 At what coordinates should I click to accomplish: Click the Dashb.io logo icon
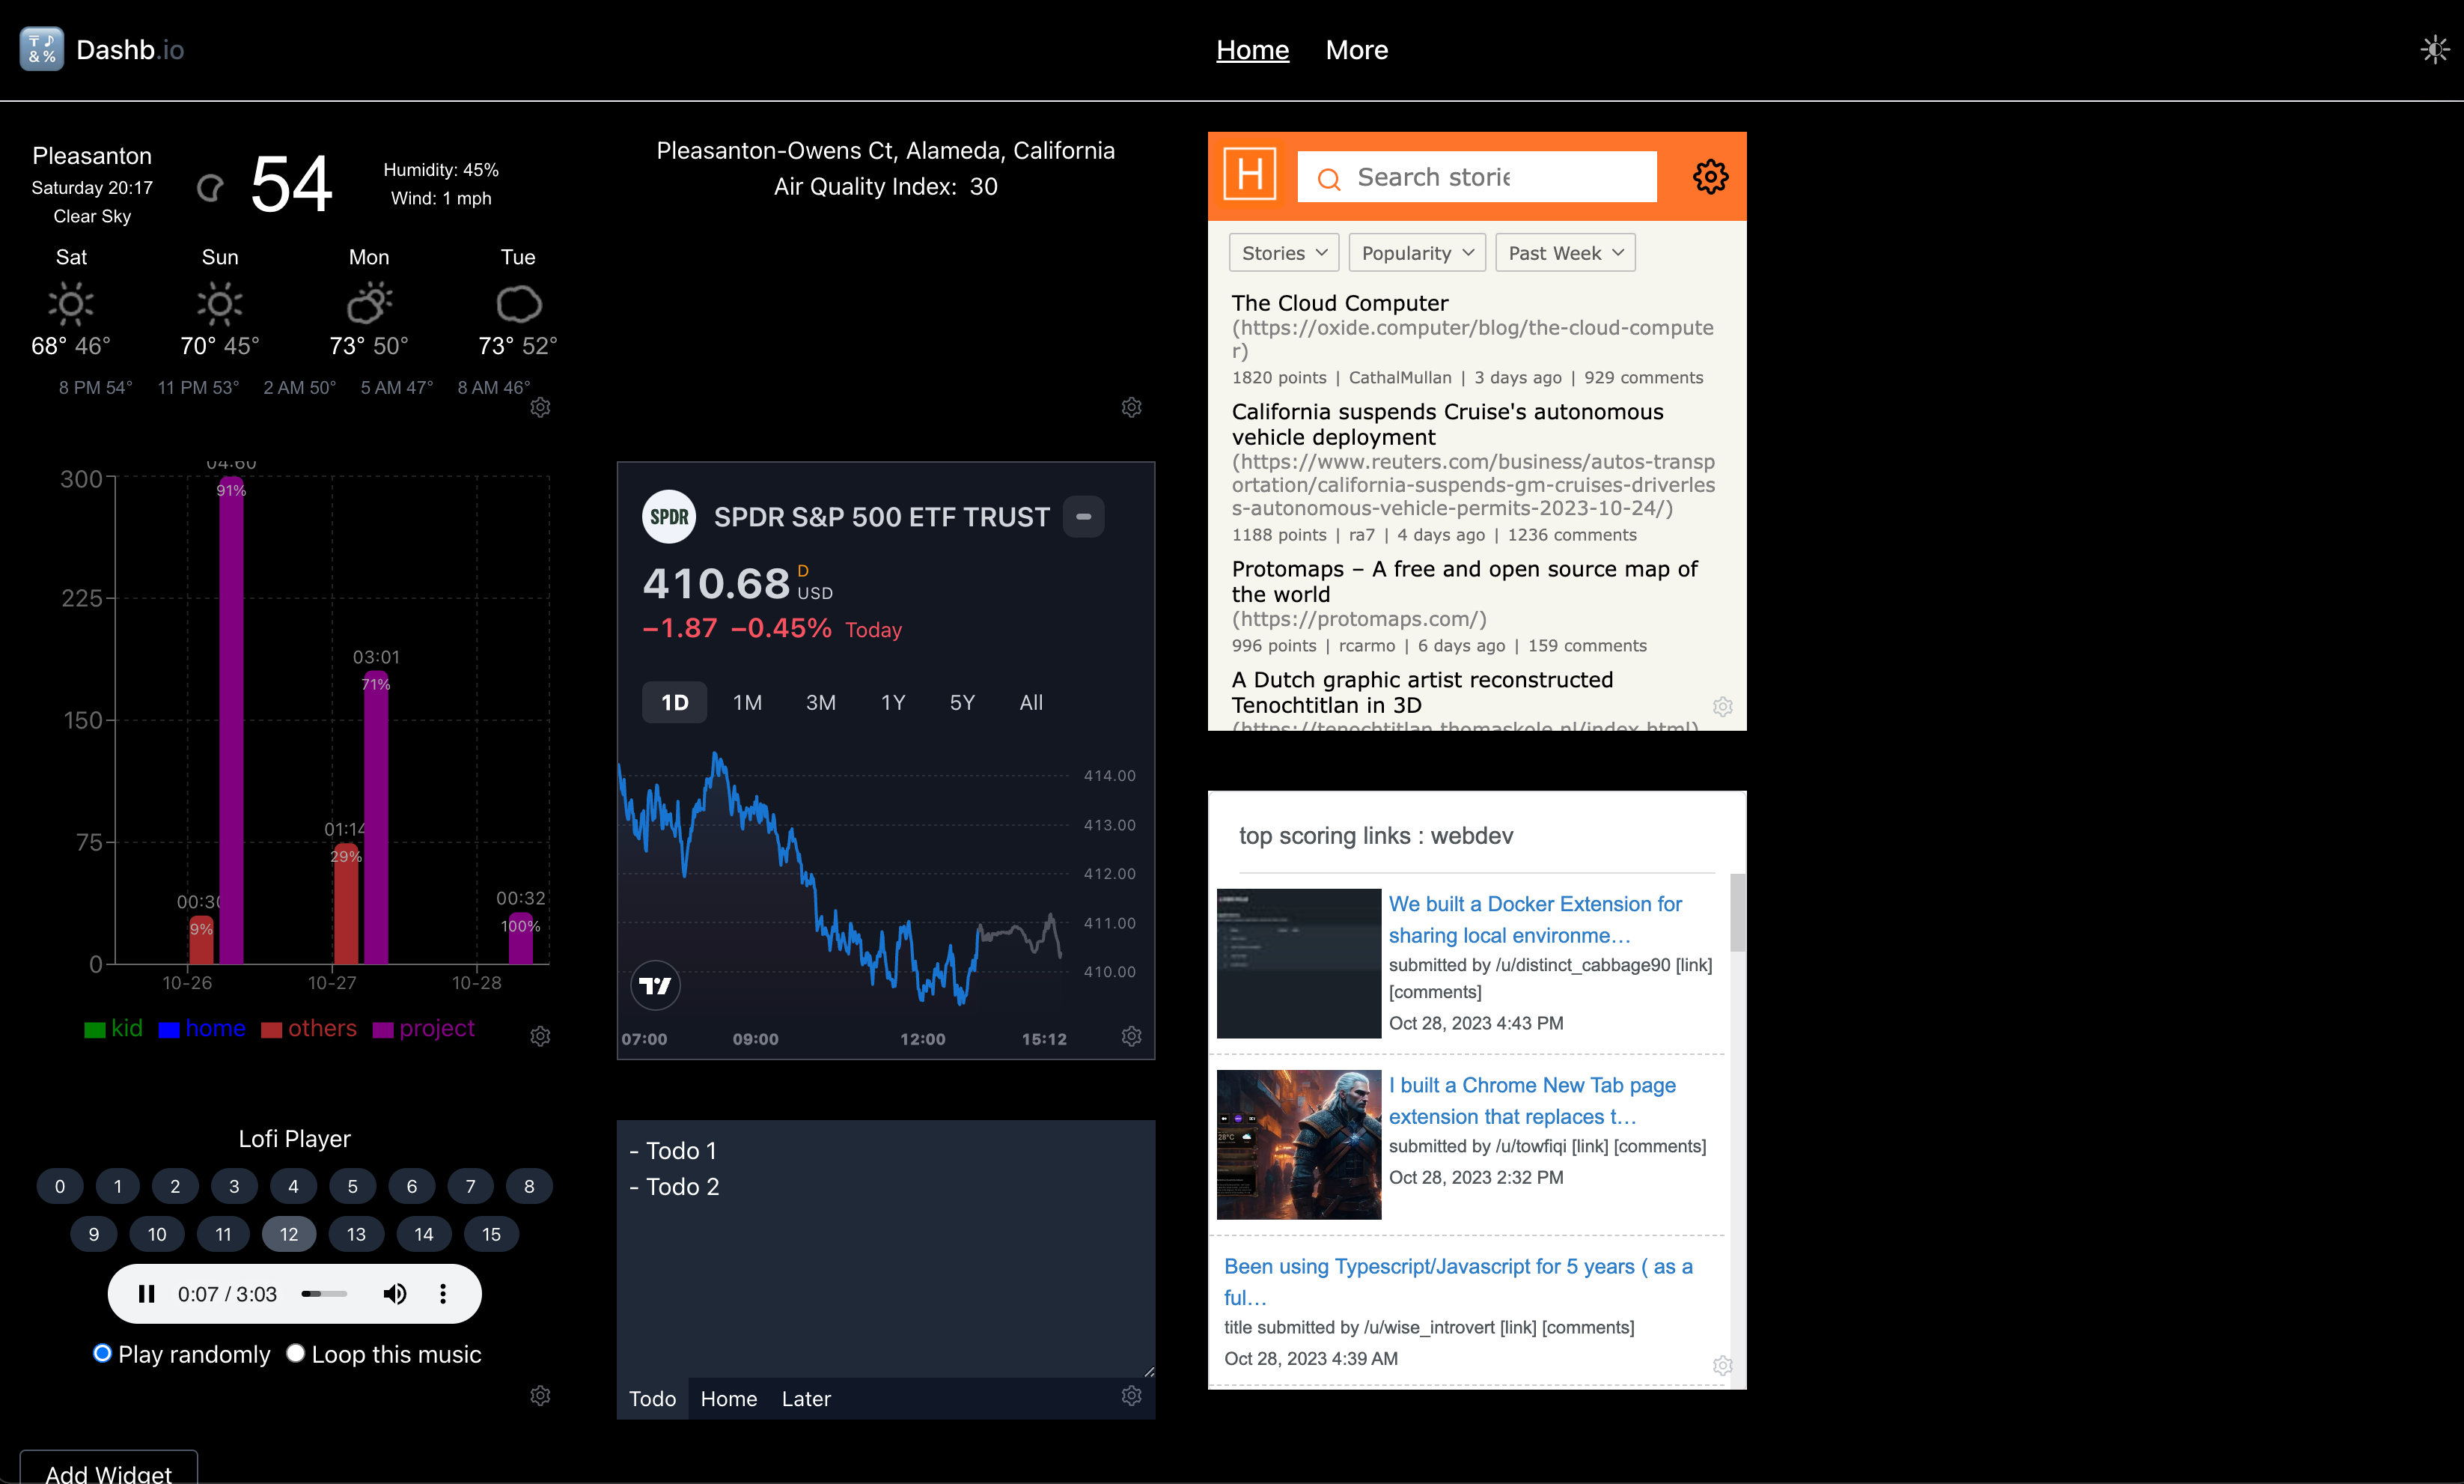click(x=42, y=50)
